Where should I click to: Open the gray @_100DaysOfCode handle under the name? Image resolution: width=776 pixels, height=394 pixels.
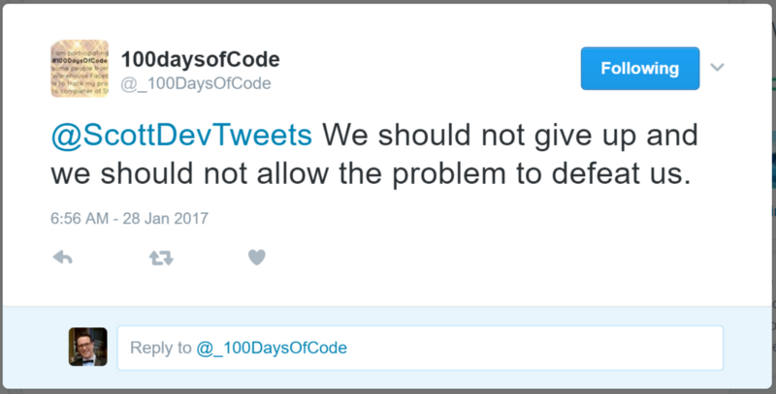196,83
